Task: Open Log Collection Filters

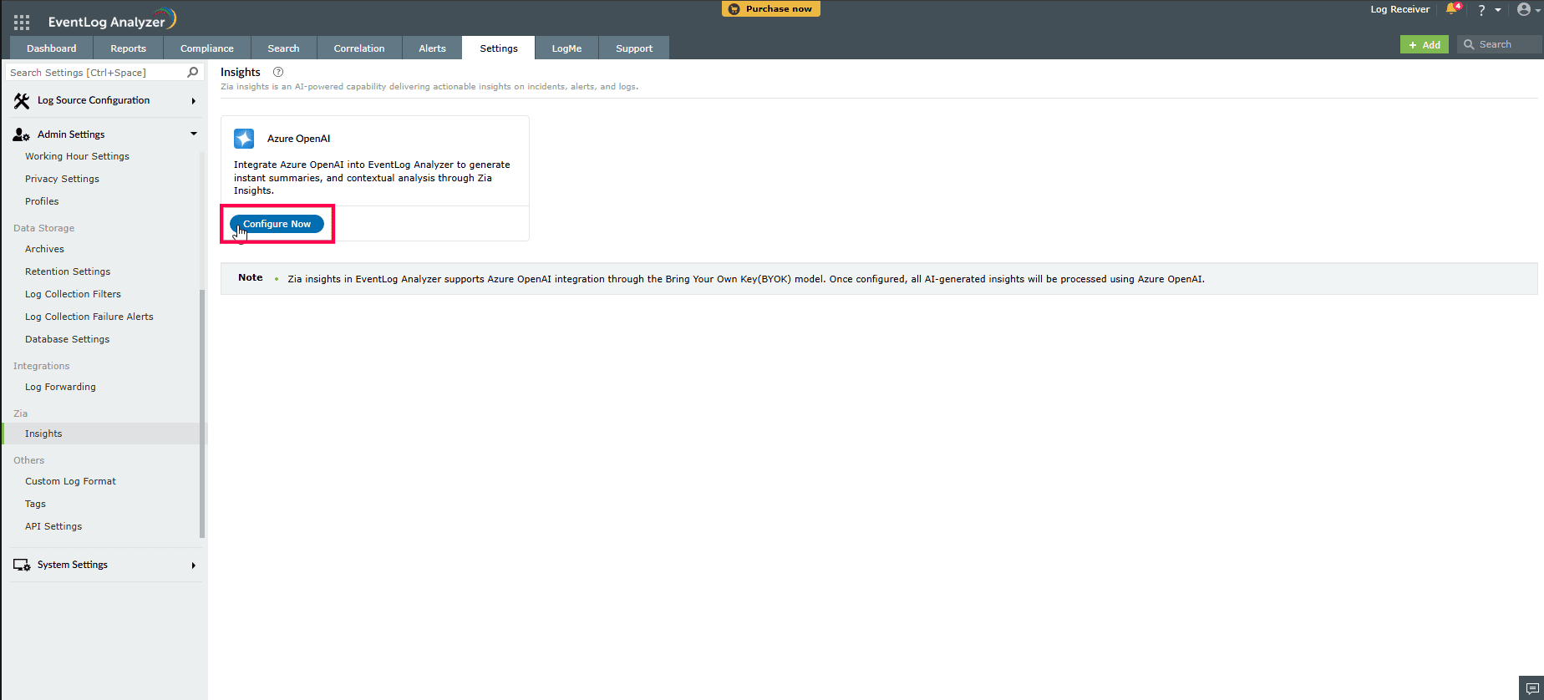Action: [73, 294]
